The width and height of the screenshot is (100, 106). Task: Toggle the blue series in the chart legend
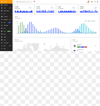click(x=94, y=21)
